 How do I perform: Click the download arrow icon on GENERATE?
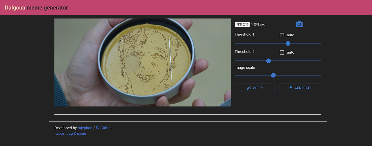291,88
